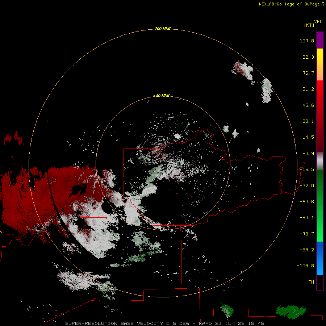The image size is (326, 326).
Task: Click the -16.5 velocity scale value
Action: 307,170
